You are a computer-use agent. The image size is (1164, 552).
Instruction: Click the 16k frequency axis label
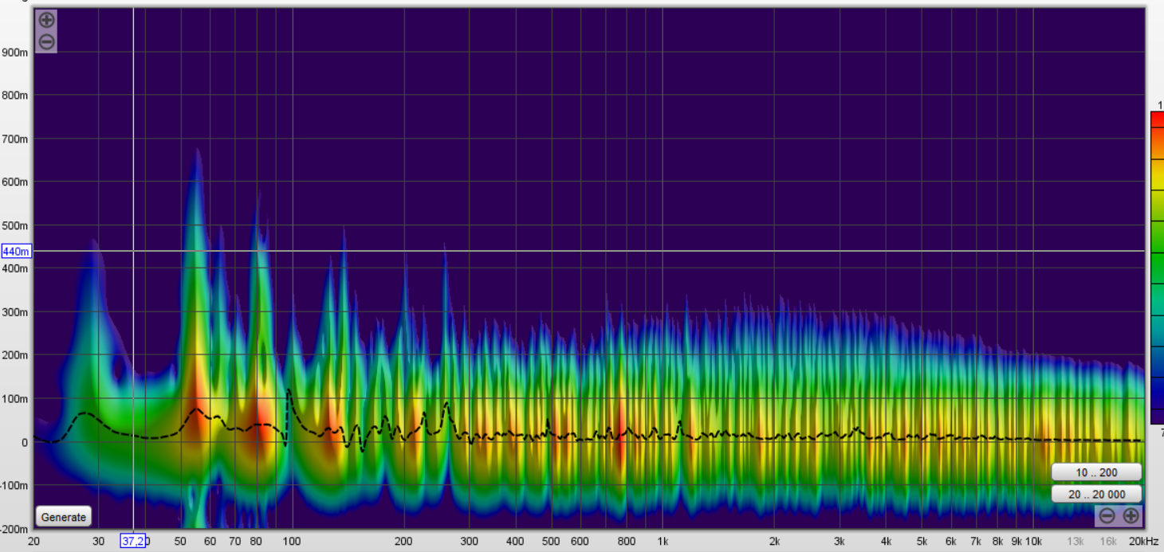(x=1109, y=542)
